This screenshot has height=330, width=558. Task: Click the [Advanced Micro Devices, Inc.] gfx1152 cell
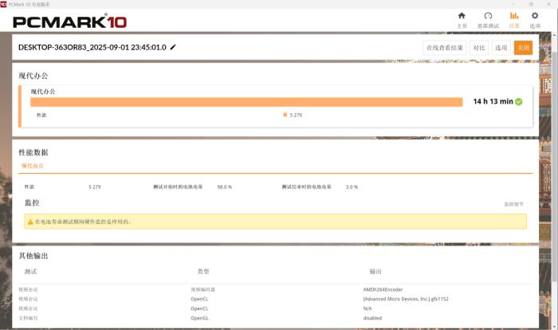click(406, 299)
